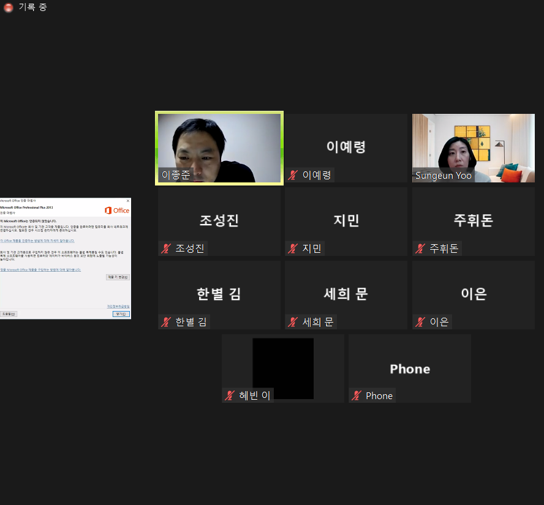Select Sungeun Yoo's video tile
Image resolution: width=544 pixels, height=505 pixels.
473,147
